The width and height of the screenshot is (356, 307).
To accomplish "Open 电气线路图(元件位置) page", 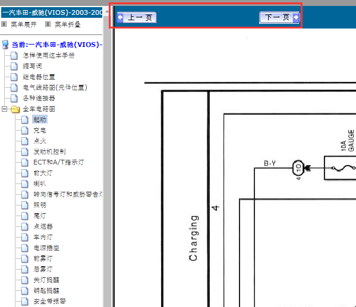I will click(x=55, y=87).
